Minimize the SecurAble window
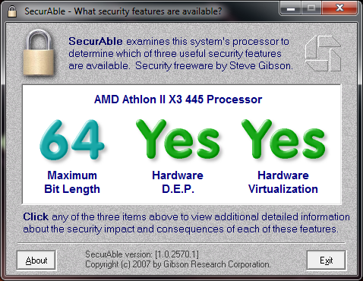Image resolution: width=363 pixels, height=281 pixels. point(291,8)
